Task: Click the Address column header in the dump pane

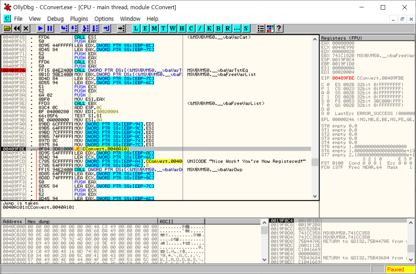Action: coord(14,221)
